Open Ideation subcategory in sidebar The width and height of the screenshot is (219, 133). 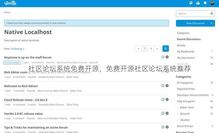coord(185,120)
